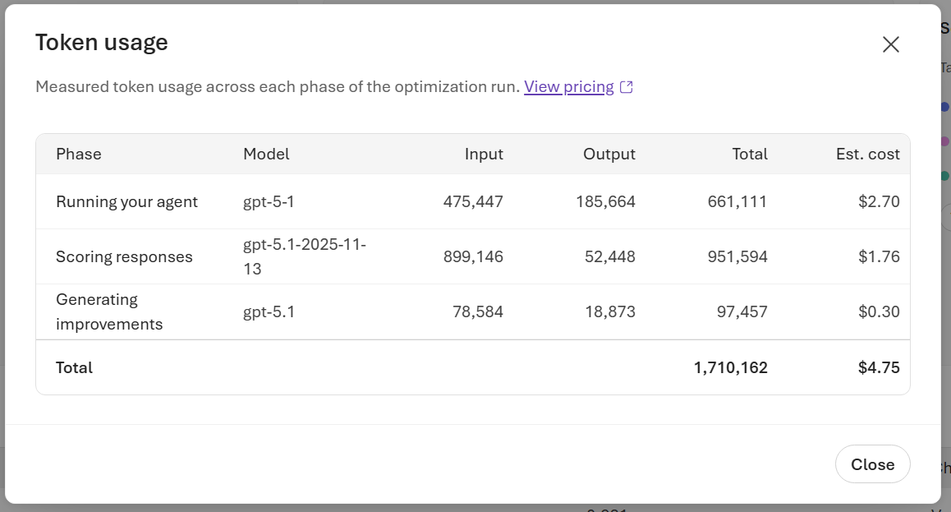
Task: Click the 78,584 input value
Action: 477,311
